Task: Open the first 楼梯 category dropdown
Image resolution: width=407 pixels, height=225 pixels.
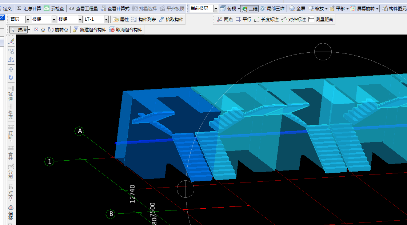Action: (x=54, y=20)
